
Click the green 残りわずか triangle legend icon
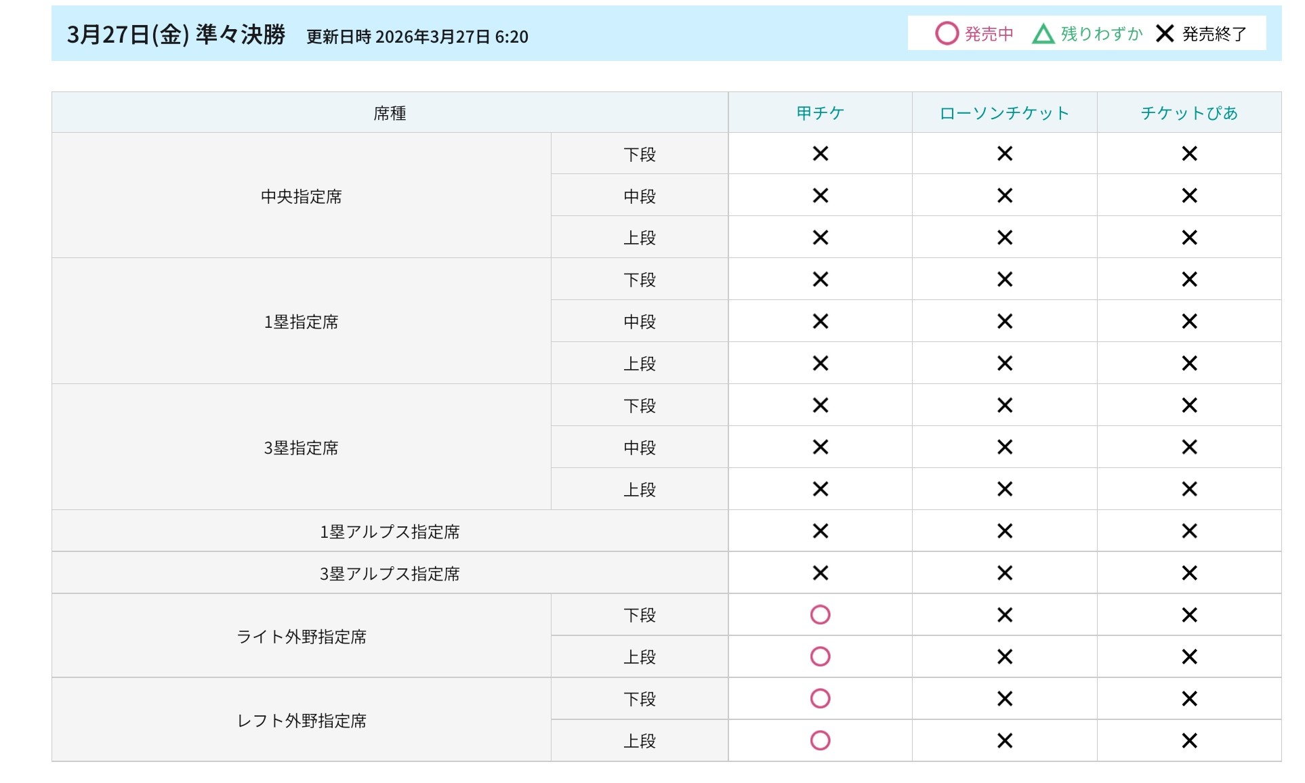(1043, 34)
